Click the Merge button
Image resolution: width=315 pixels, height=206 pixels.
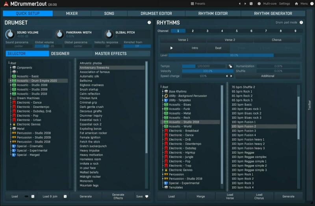pyautogui.click(x=201, y=197)
